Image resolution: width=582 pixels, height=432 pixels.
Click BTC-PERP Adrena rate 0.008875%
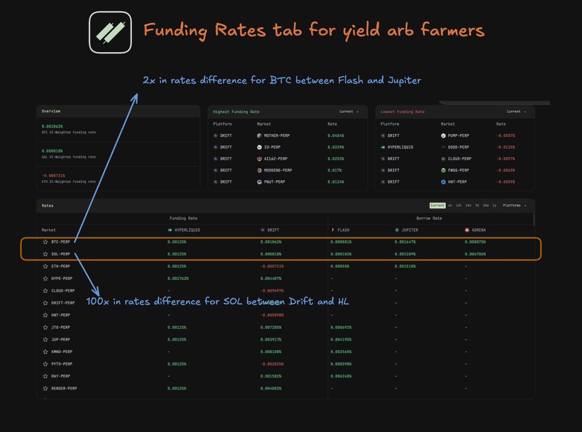[475, 241]
